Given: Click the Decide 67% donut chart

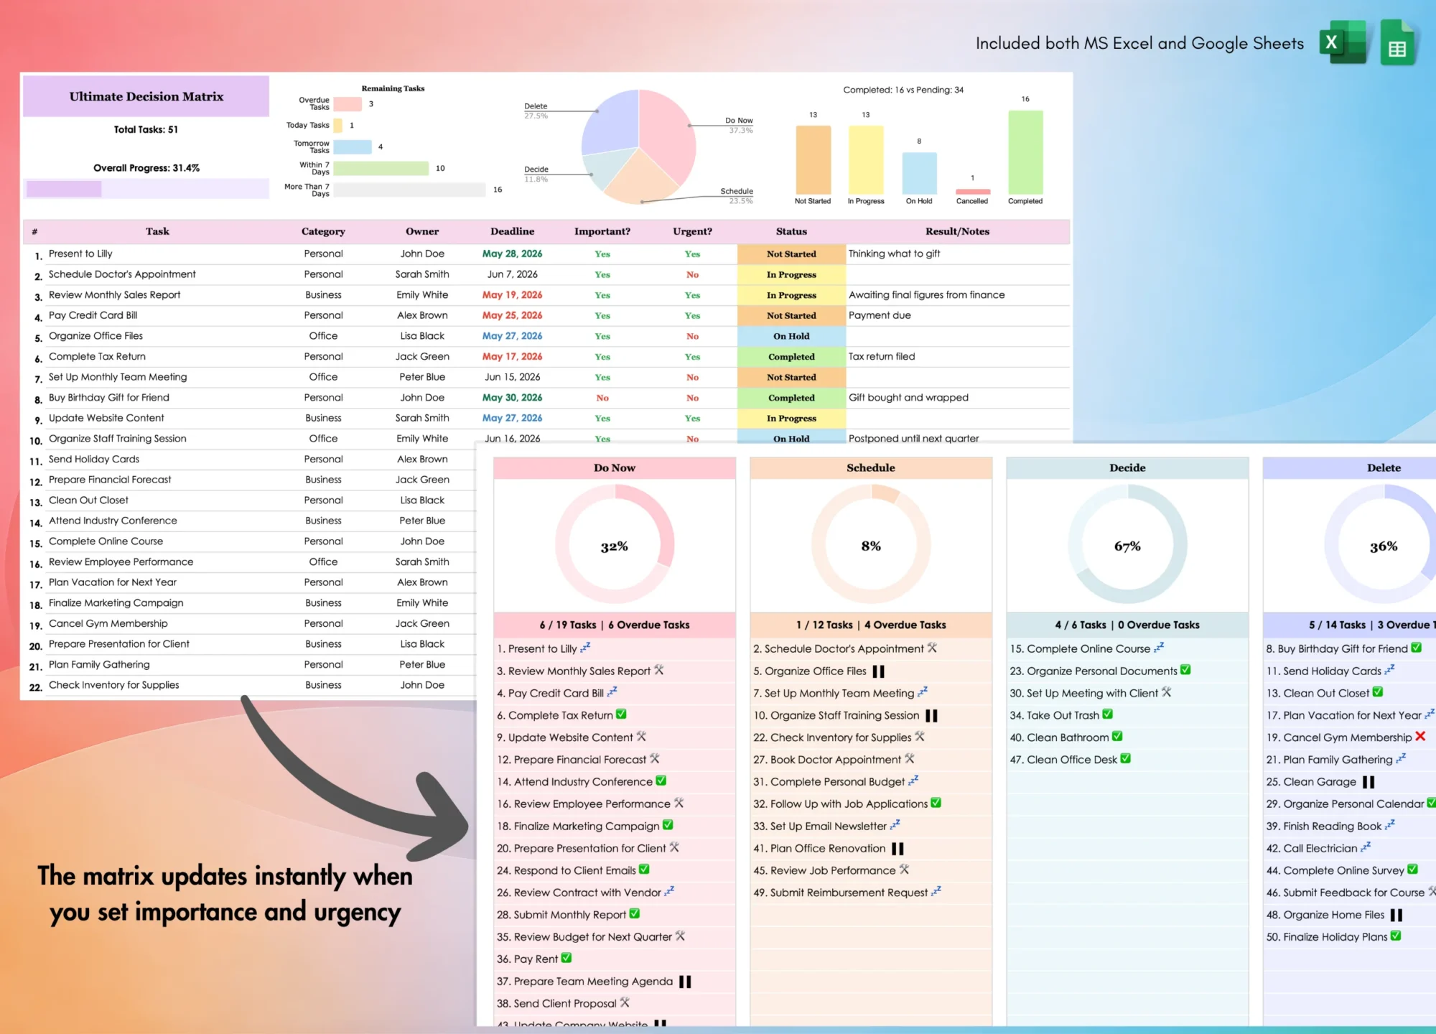Looking at the screenshot, I should 1127,544.
